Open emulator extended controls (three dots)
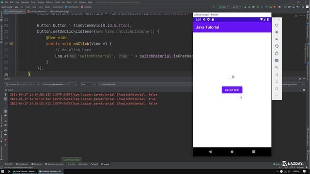 277,96
